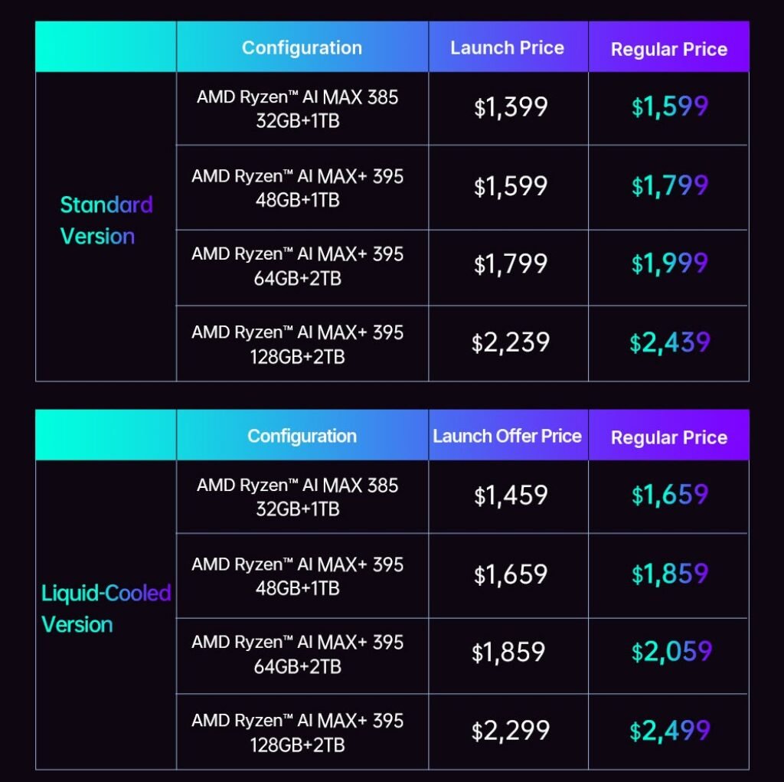The width and height of the screenshot is (784, 782).
Task: Click Standard Version's 128GB+2TB configuration cell
Action: tap(298, 344)
